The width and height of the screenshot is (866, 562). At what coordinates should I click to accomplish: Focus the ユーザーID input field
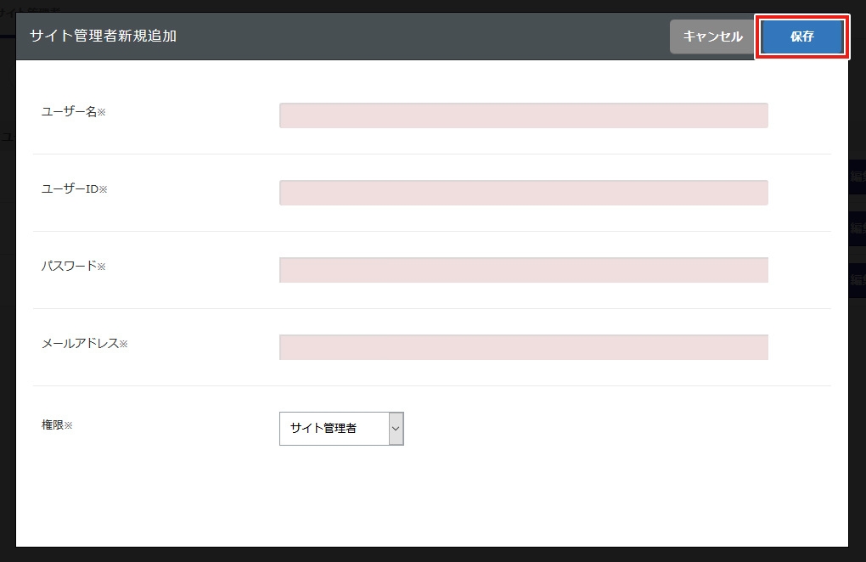pos(524,193)
